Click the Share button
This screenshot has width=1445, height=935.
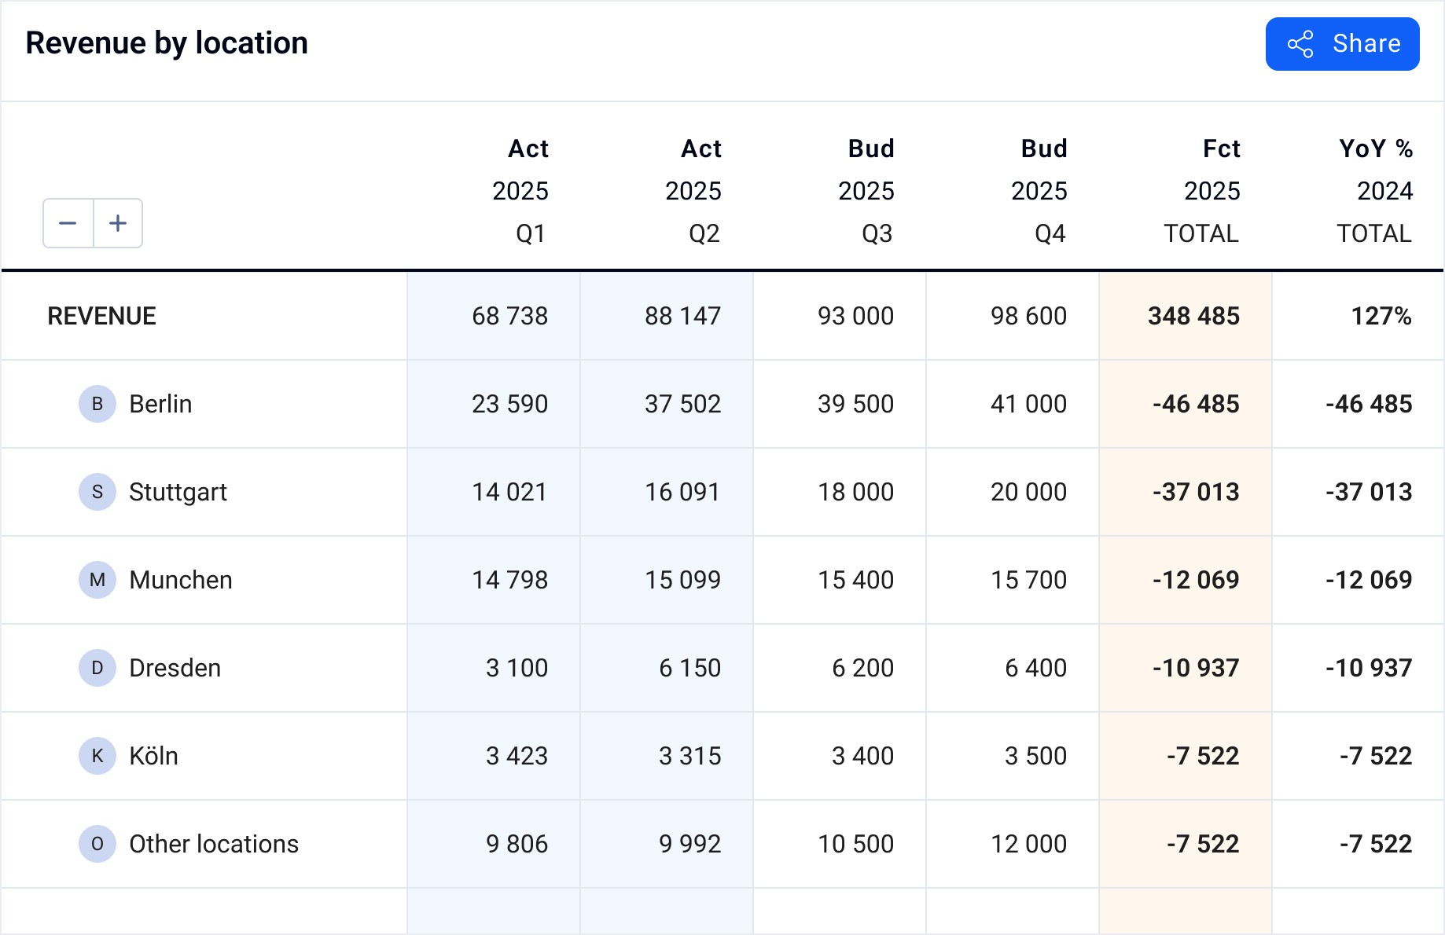tap(1342, 44)
